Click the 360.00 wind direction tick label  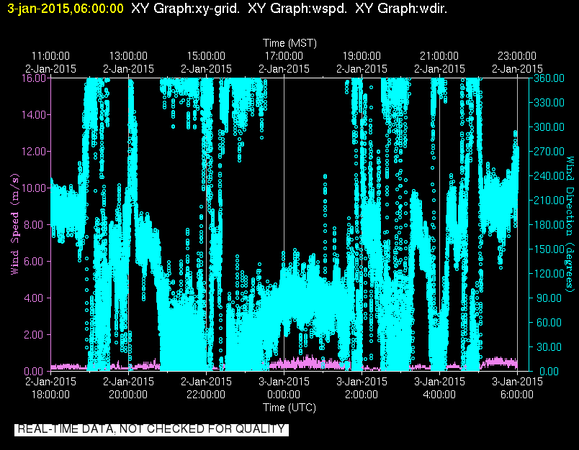[549, 78]
